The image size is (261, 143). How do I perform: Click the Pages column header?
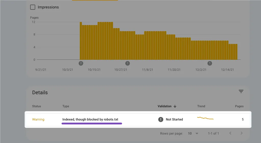click(x=239, y=106)
